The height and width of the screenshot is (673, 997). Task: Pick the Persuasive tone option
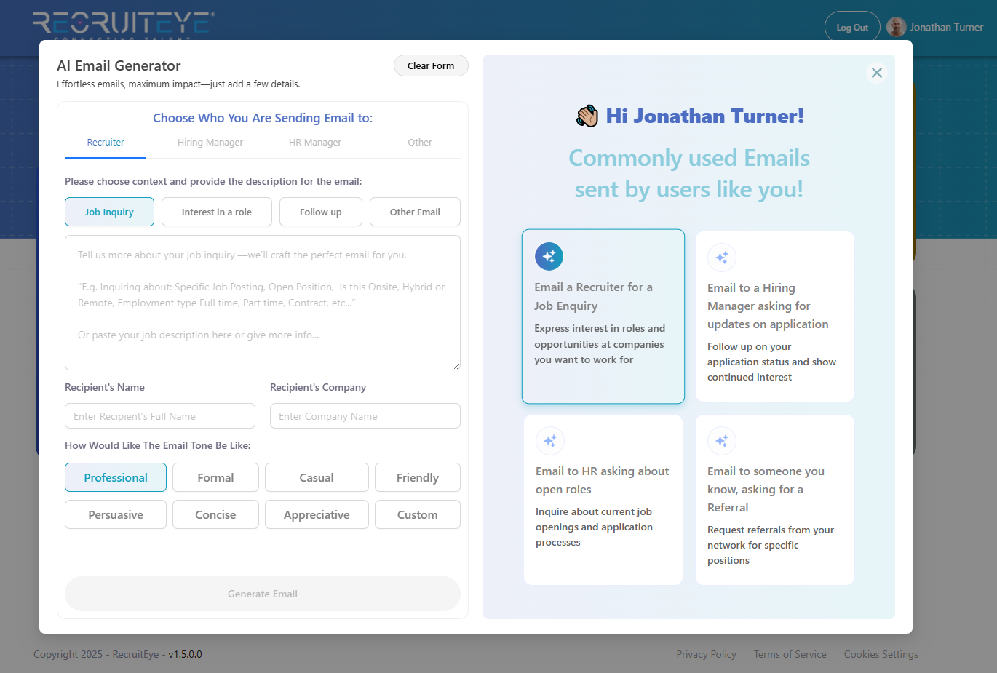pyautogui.click(x=116, y=514)
